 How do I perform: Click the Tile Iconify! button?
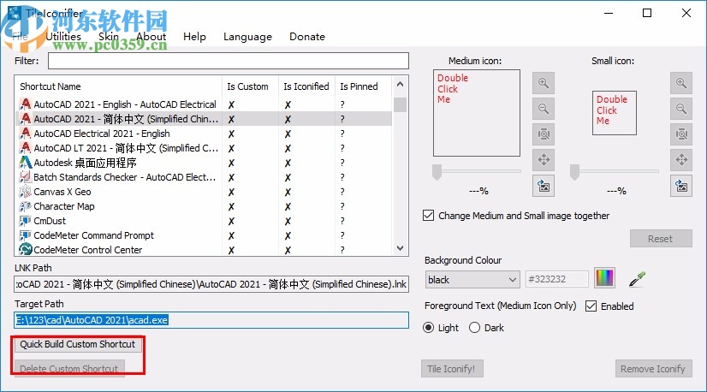coord(452,369)
